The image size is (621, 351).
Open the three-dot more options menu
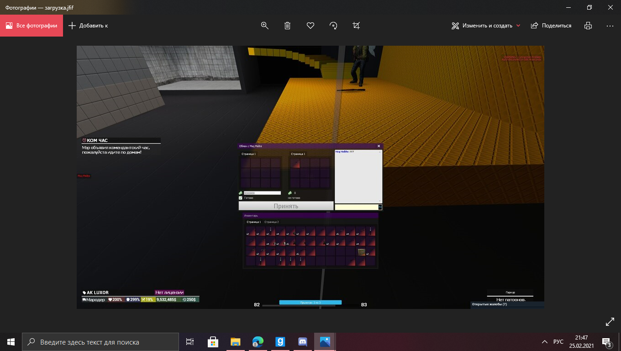(x=610, y=26)
